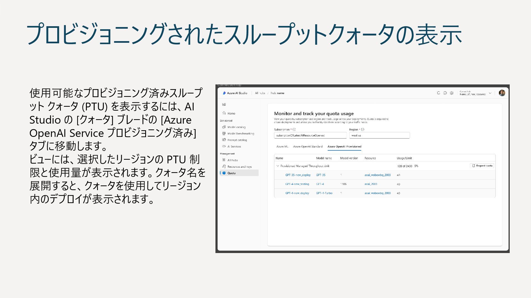
Task: Click the notifications bell icon
Action: [438, 93]
